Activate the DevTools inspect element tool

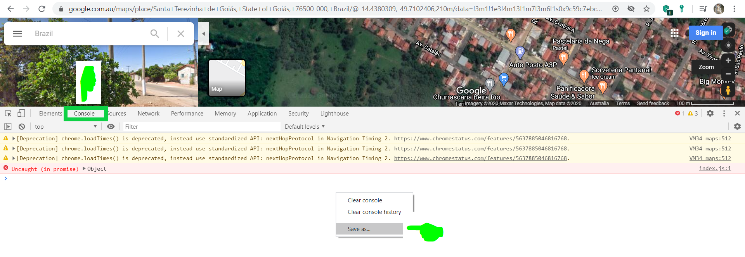coord(8,113)
